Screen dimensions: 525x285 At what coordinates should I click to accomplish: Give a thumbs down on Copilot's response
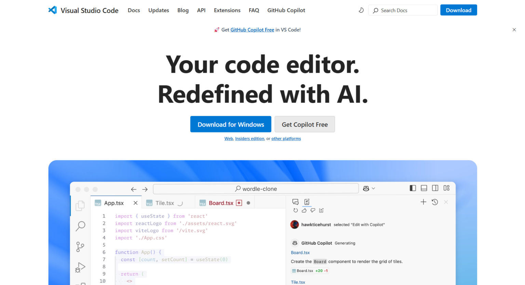coord(313,211)
